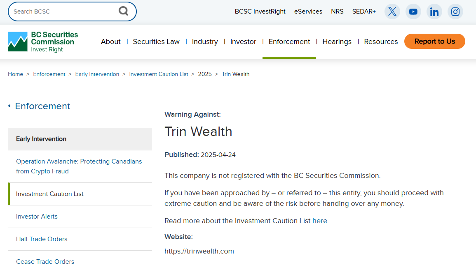This screenshot has width=476, height=272.
Task: Collapse the Enforcement sidebar back arrow
Action: (9, 106)
